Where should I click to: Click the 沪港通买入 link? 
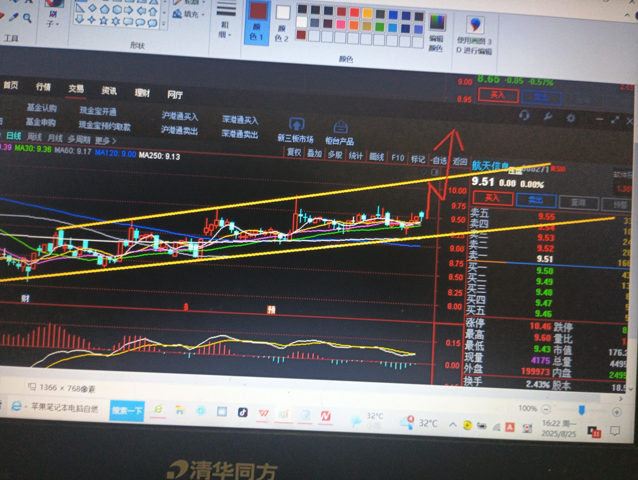point(180,116)
